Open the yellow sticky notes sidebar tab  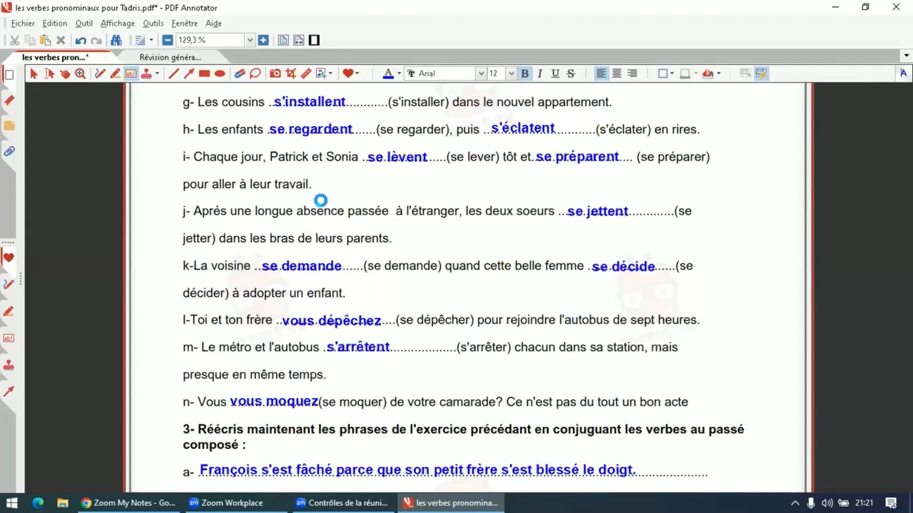[9, 126]
